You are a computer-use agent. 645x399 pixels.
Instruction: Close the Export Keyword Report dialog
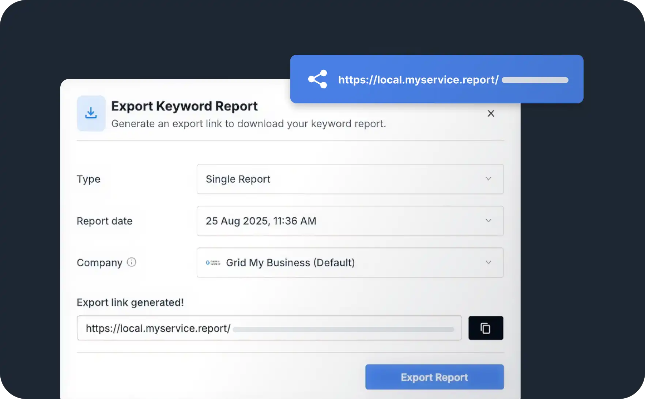click(x=491, y=113)
